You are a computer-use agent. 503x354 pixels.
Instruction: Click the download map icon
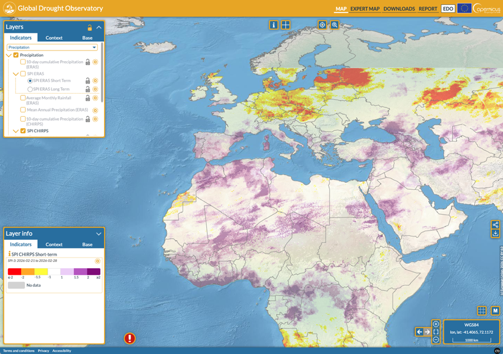click(x=495, y=233)
